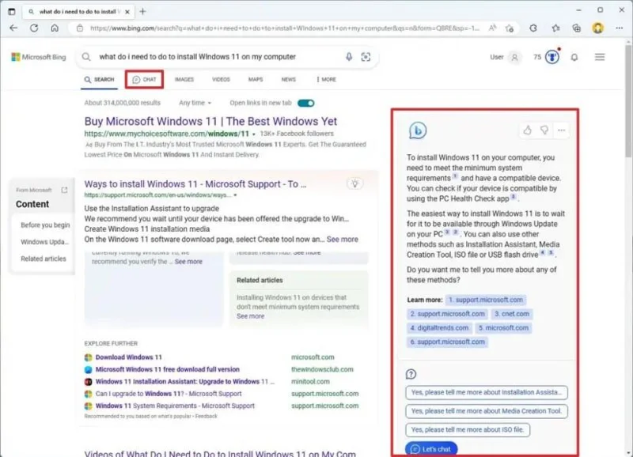Open Download Windows 11 explore link
The height and width of the screenshot is (457, 633).
click(128, 357)
